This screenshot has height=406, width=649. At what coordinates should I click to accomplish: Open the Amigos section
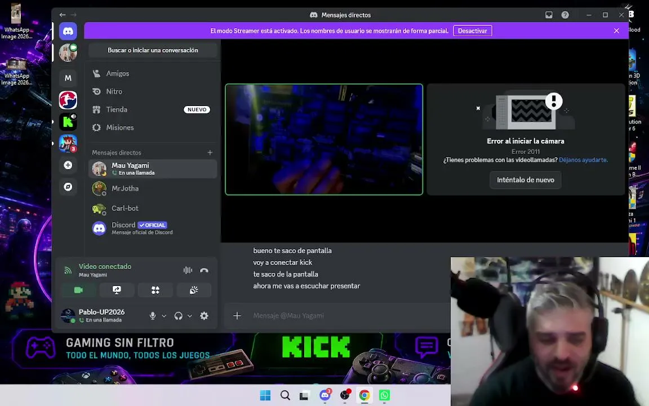(x=153, y=73)
